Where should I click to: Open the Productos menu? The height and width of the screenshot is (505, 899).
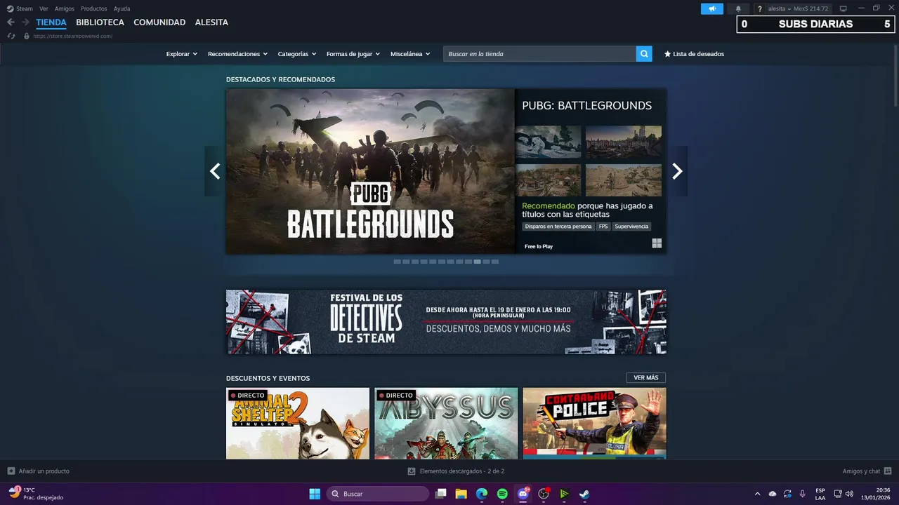[94, 8]
